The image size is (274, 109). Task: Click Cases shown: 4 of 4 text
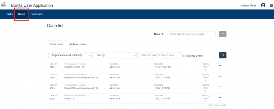click(x=217, y=105)
